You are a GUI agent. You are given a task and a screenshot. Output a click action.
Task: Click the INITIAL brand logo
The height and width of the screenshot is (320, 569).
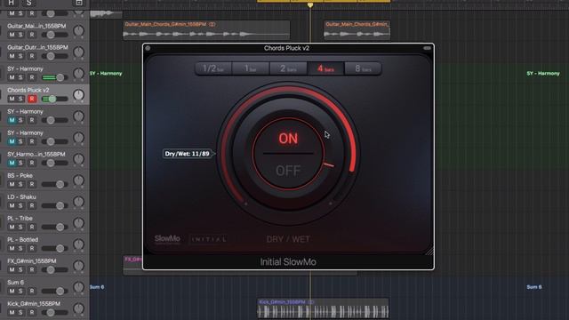pyautogui.click(x=209, y=239)
